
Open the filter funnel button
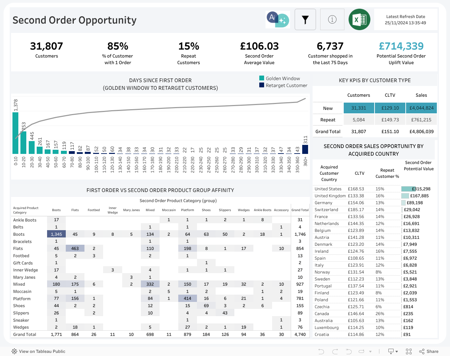(305, 20)
